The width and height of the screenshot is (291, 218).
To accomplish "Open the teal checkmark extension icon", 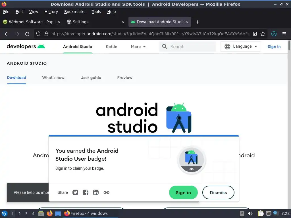I will point(274,34).
